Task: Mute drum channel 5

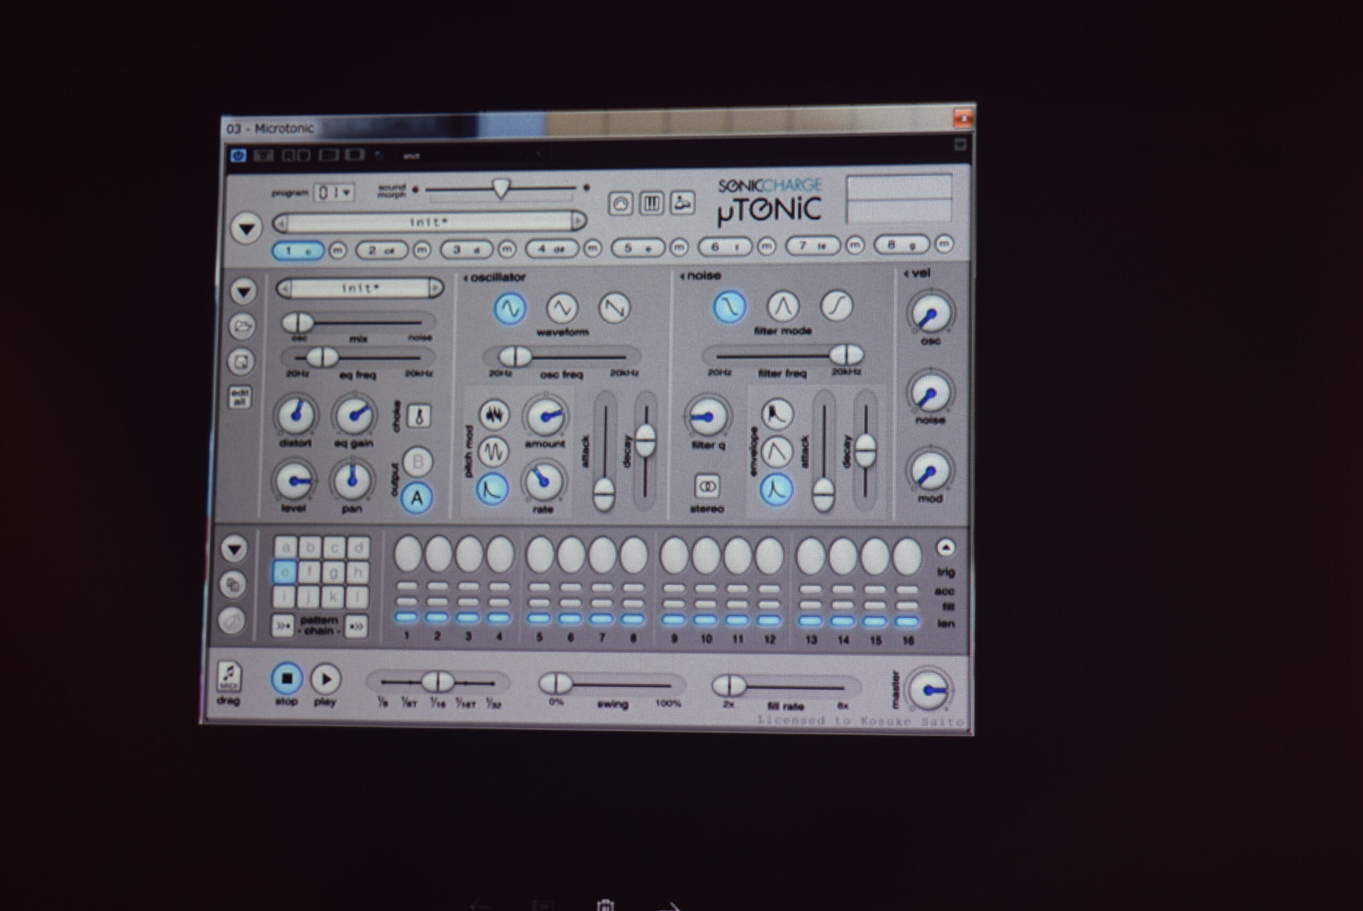Action: coord(679,248)
